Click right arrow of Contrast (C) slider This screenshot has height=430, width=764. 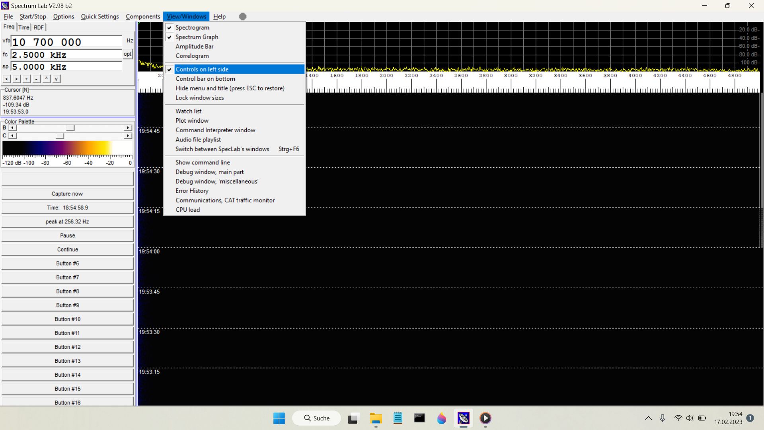(x=128, y=136)
